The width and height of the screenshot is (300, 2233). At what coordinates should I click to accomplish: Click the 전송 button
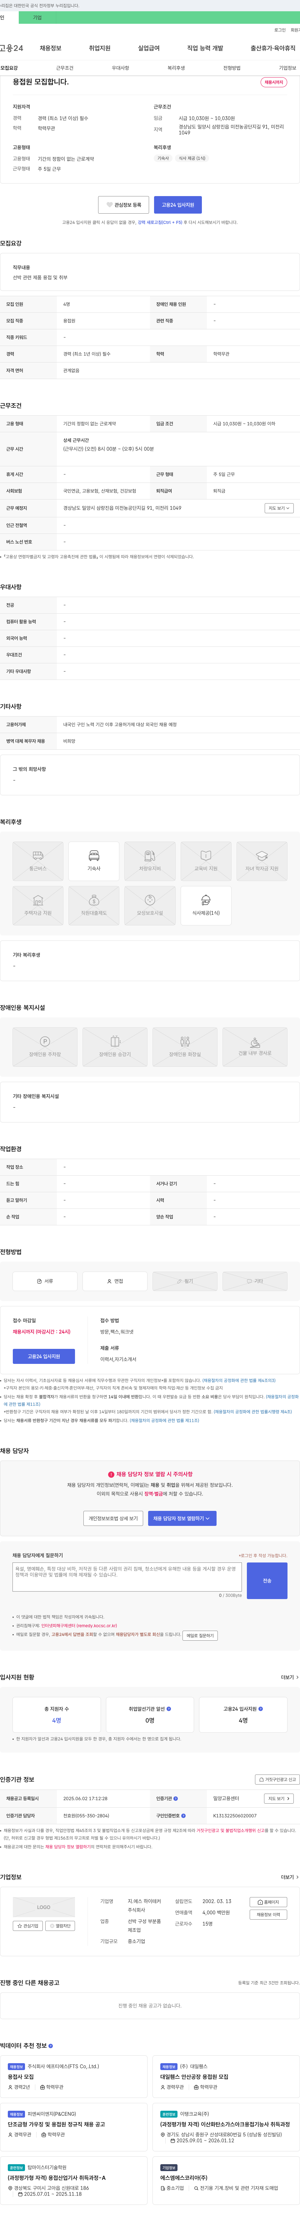pyautogui.click(x=267, y=1580)
